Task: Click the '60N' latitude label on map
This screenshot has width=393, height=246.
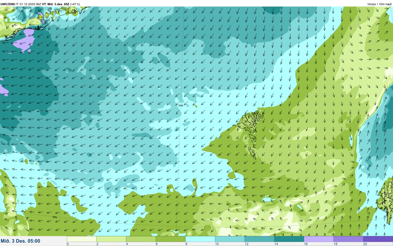Action: 55,217
